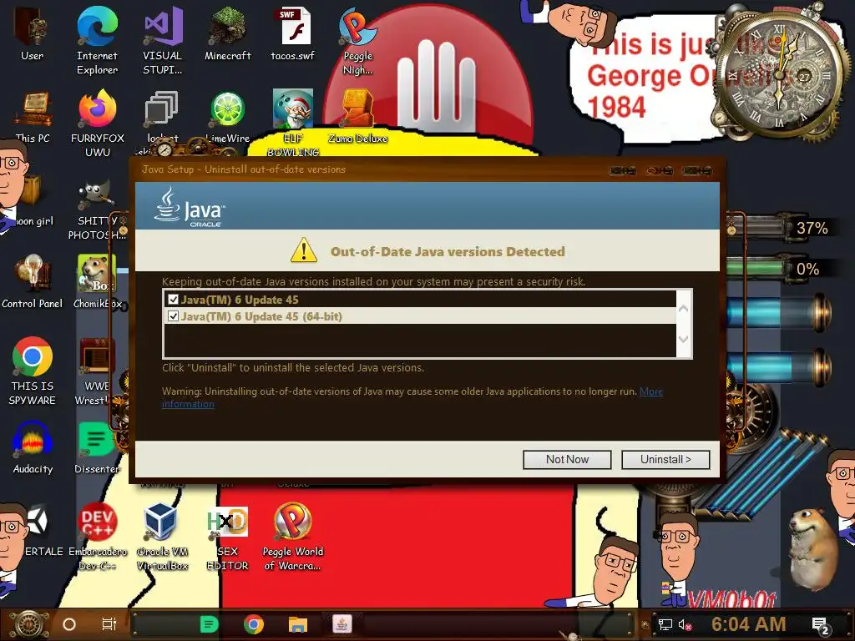Image resolution: width=855 pixels, height=641 pixels.
Task: Launch THIS IS SPYWARE Chrome shortcut
Action: coord(33,371)
